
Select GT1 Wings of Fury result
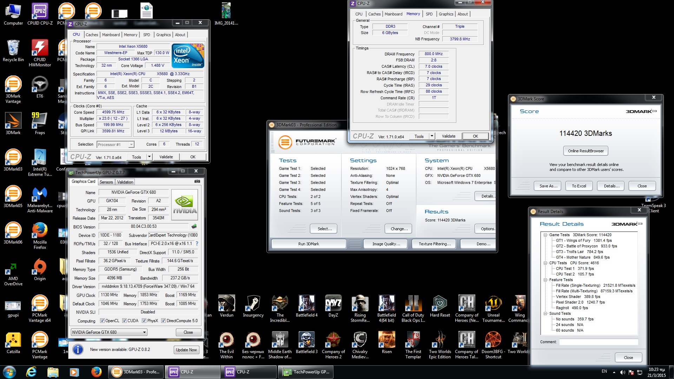coord(584,240)
